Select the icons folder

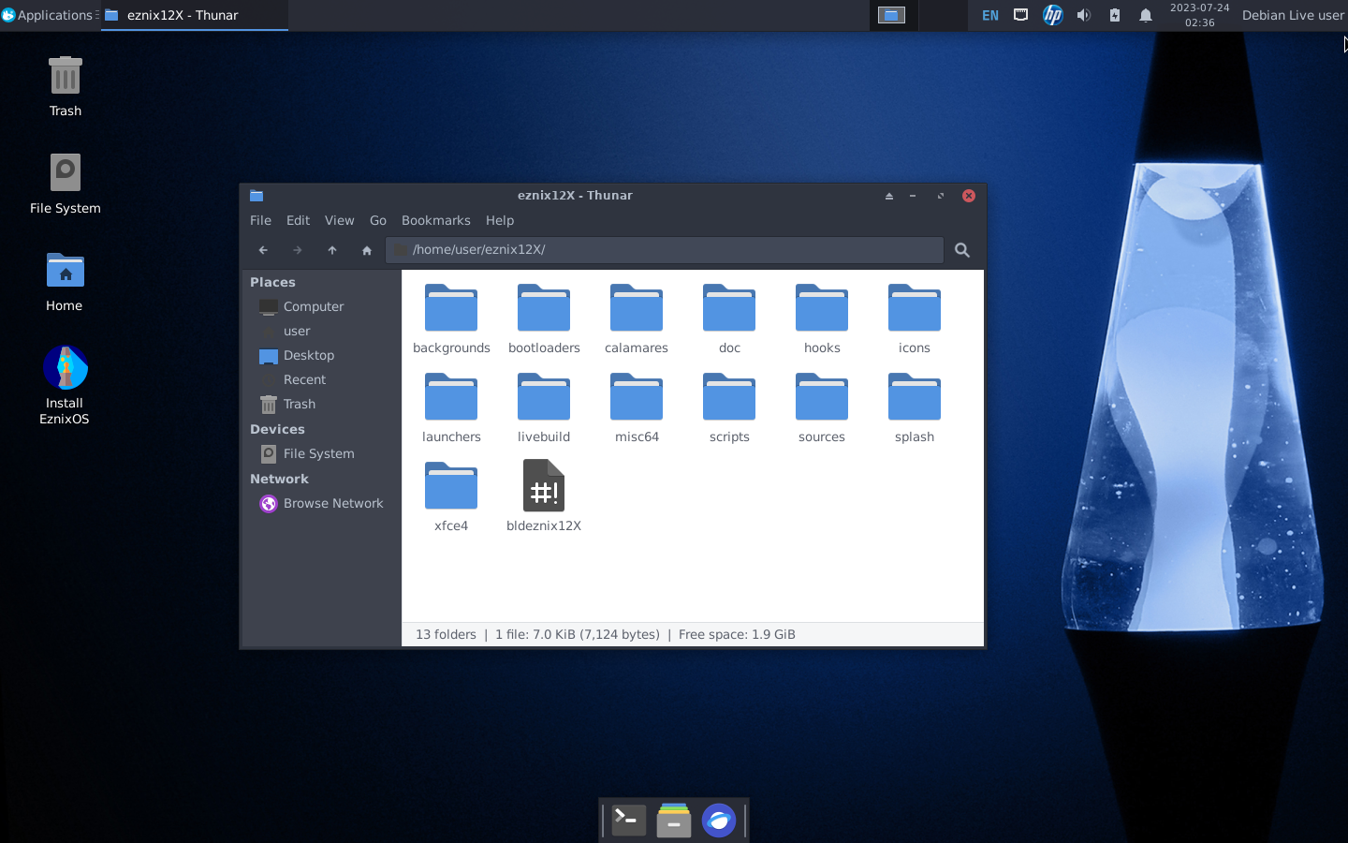(x=915, y=308)
